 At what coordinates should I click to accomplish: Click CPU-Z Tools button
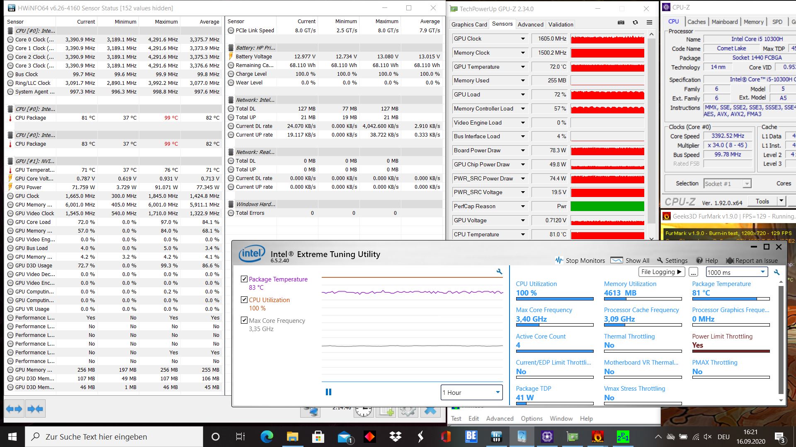point(762,201)
